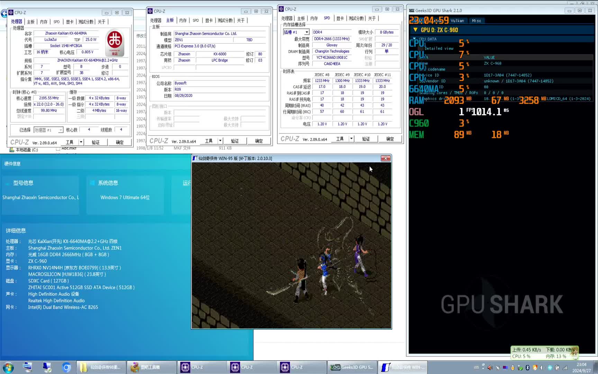Image resolution: width=598 pixels, height=374 pixels.
Task: Open the 内存 tab in the SPD CPU-Z window
Action: coord(314,18)
